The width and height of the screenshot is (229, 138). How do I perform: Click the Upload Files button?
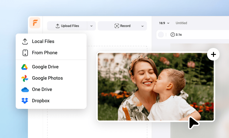click(x=67, y=26)
